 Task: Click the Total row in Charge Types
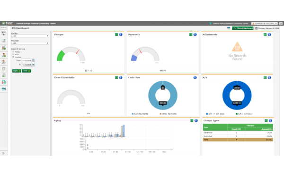(x=238, y=140)
